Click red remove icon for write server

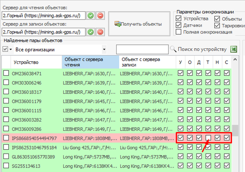coord(100,32)
